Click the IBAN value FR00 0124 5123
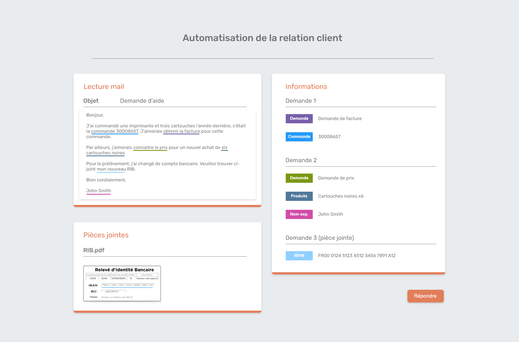The width and height of the screenshot is (519, 342). (357, 255)
